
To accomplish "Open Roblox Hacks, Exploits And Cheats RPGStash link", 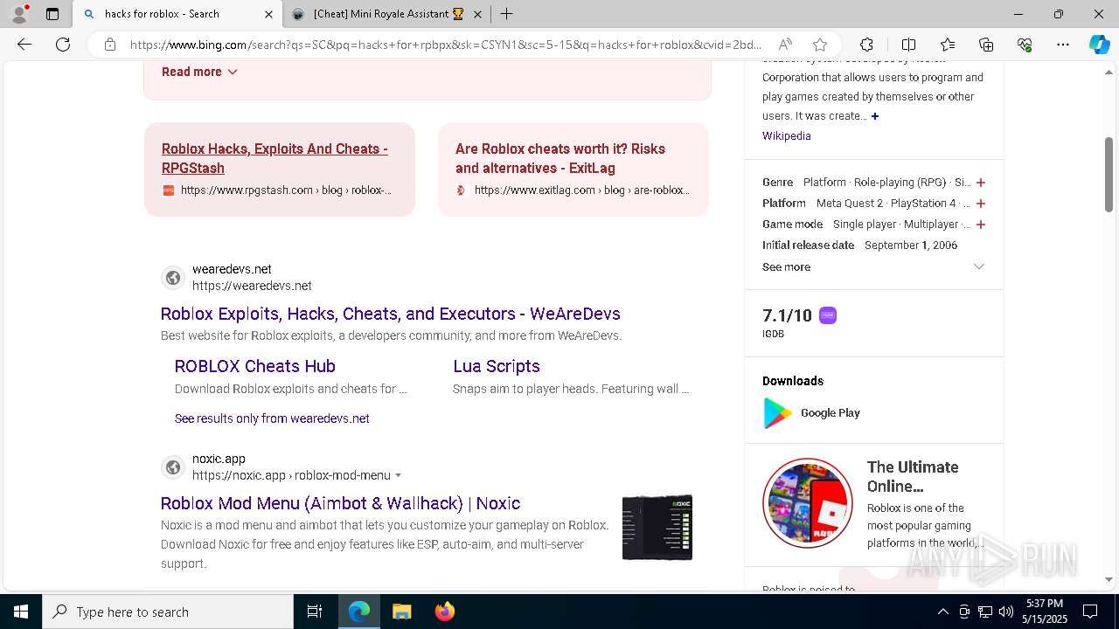I will coord(275,158).
